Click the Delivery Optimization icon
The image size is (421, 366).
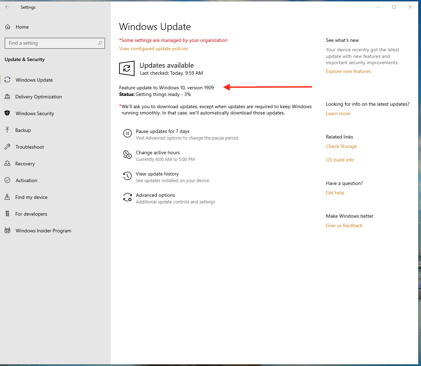tap(7, 97)
